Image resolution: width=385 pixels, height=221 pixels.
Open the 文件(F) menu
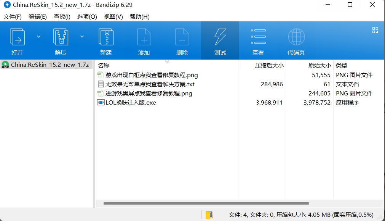pyautogui.click(x=12, y=17)
